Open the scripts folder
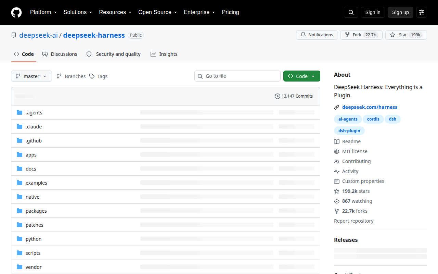The height and width of the screenshot is (274, 438). click(x=33, y=253)
